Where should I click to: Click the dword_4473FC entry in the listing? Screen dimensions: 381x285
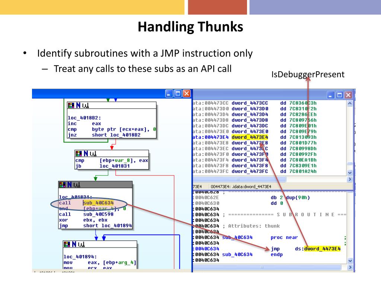coord(250,171)
